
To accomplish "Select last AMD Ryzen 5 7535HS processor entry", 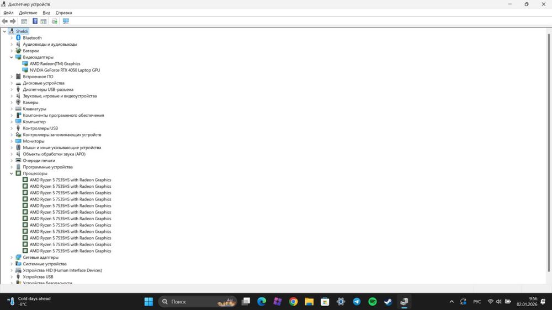I will [71, 251].
